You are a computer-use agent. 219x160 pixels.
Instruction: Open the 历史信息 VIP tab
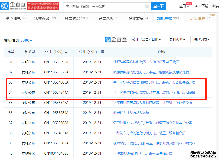click(200, 18)
